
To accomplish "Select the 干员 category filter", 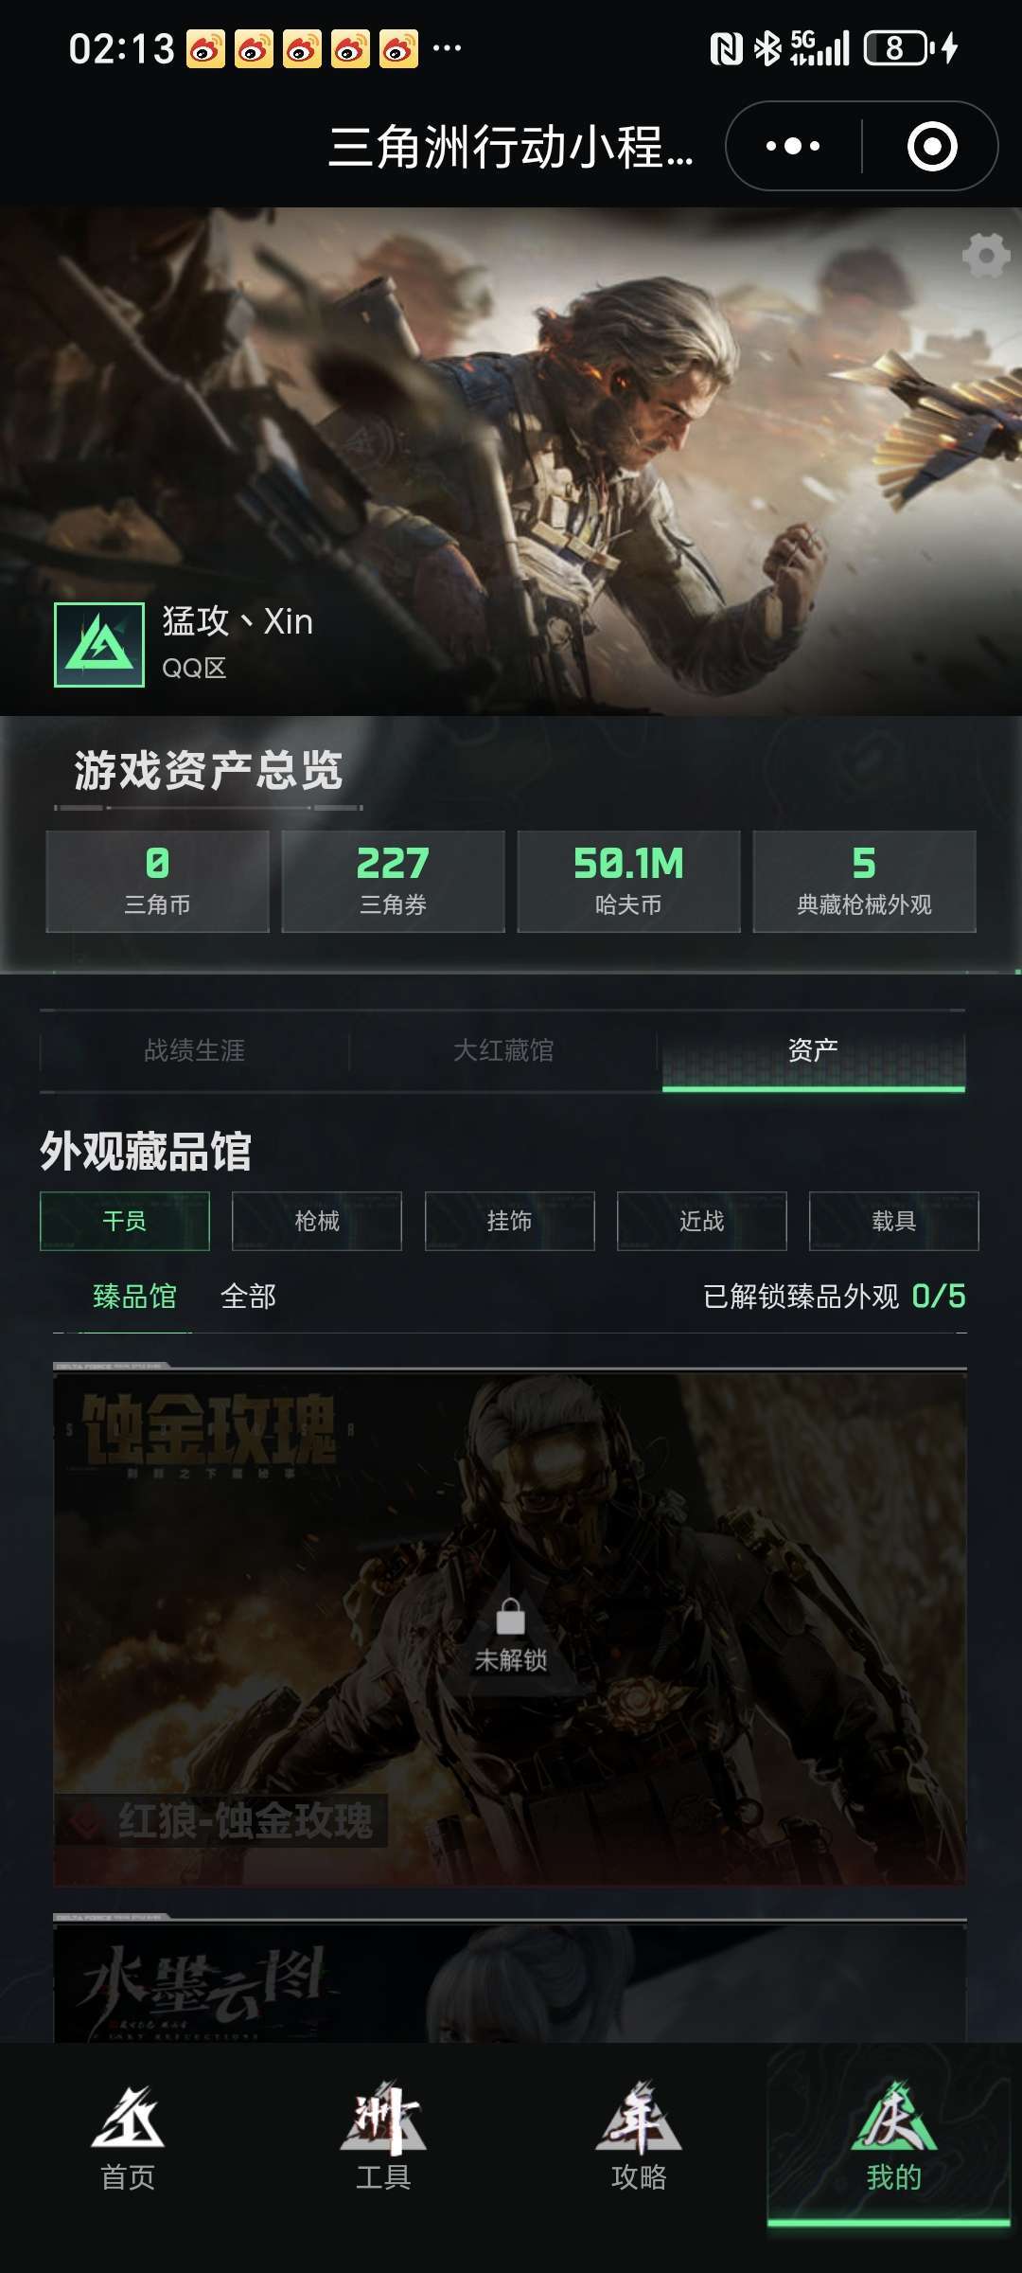I will [x=125, y=1221].
